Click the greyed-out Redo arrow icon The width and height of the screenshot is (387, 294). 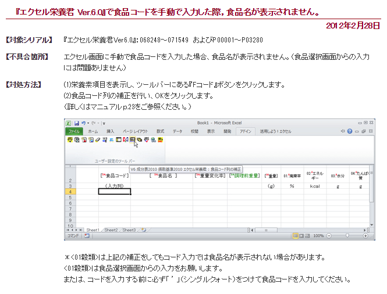click(x=94, y=123)
